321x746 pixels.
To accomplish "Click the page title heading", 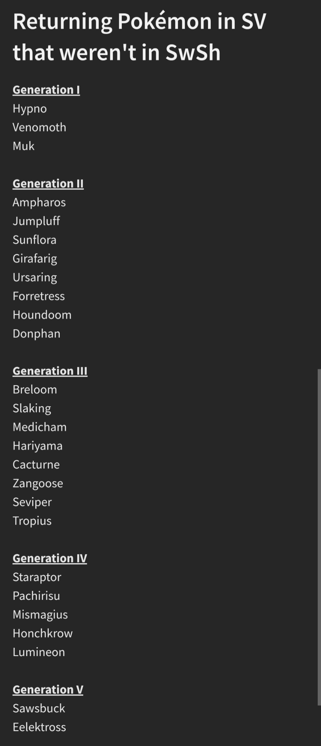I will pos(139,36).
